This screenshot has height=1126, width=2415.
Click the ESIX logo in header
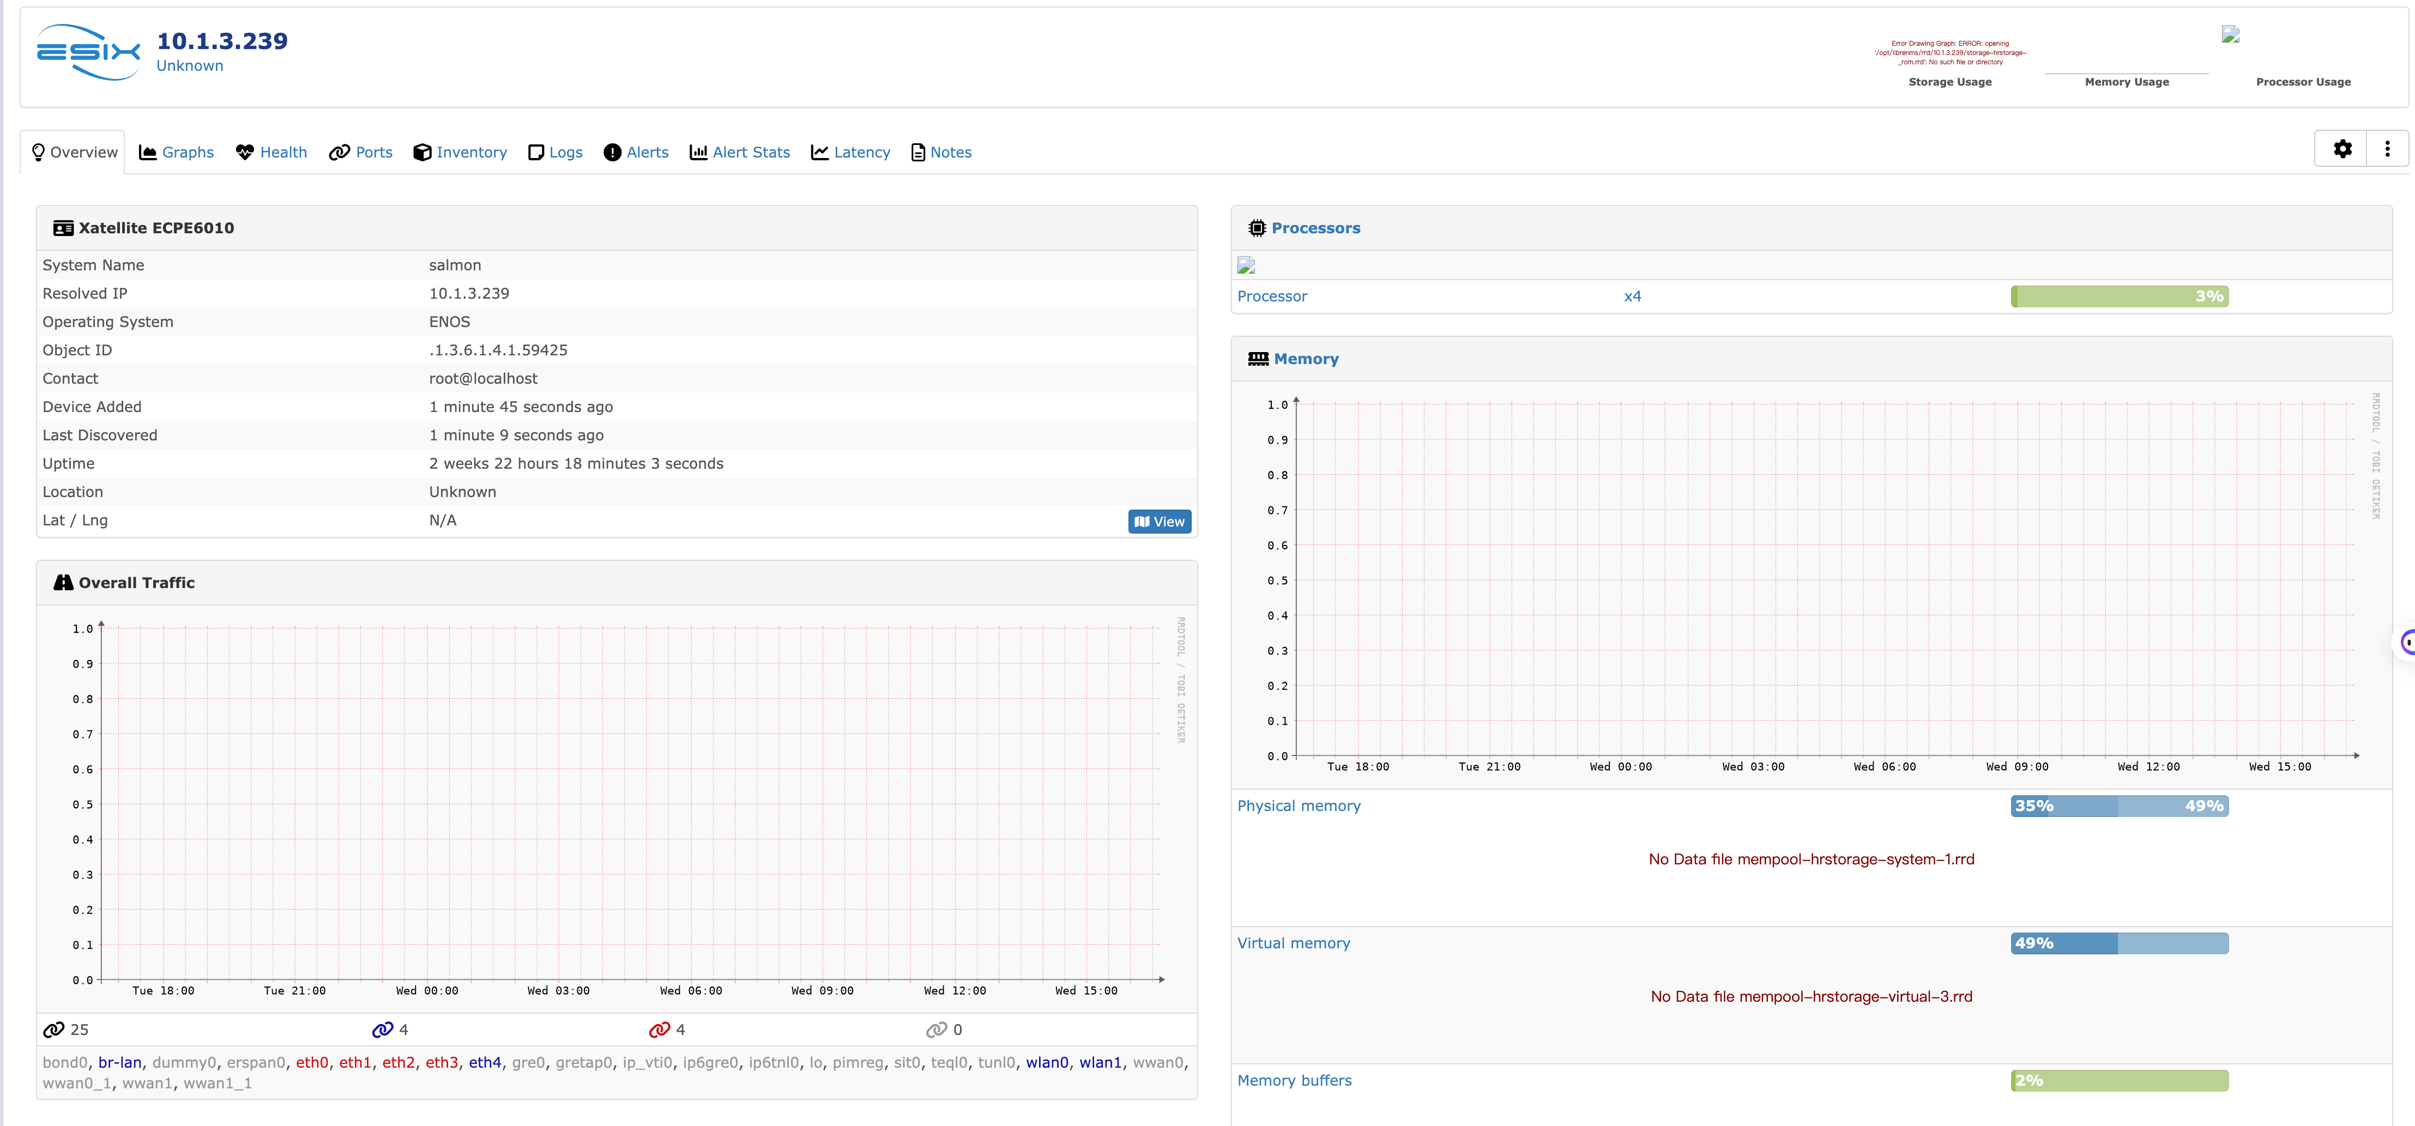point(88,52)
